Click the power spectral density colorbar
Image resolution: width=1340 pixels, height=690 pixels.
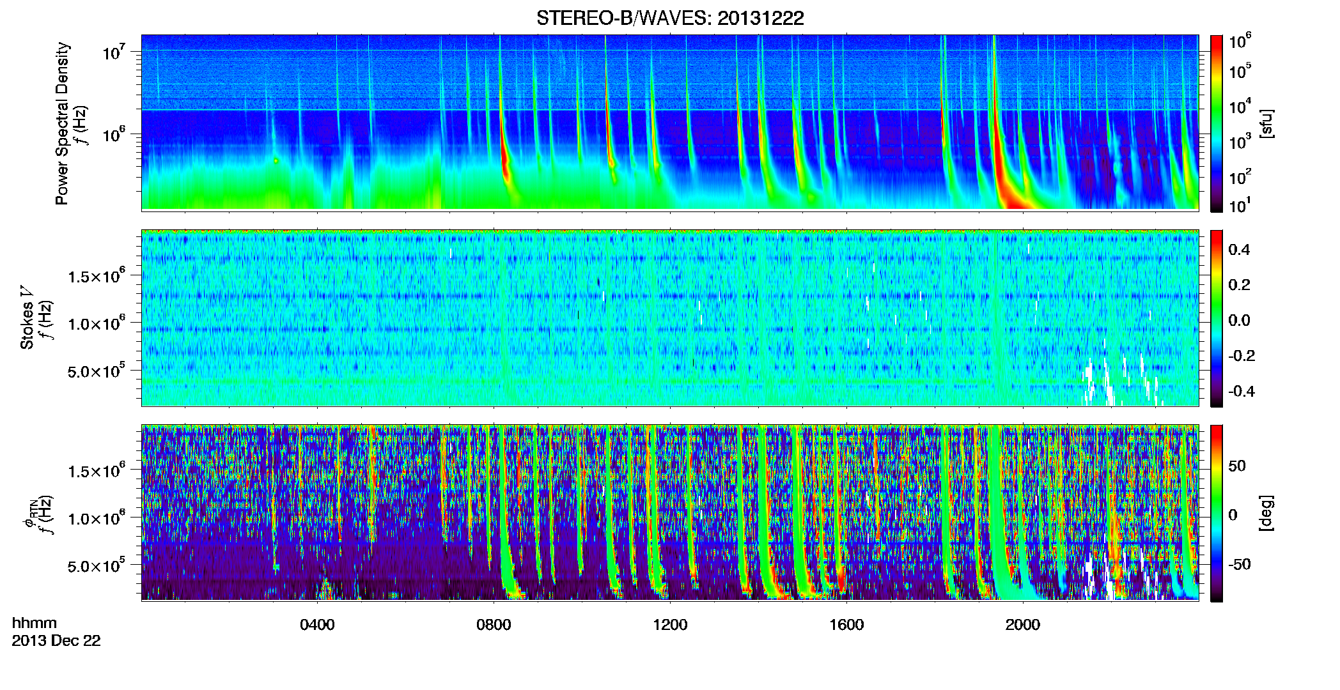click(1217, 123)
